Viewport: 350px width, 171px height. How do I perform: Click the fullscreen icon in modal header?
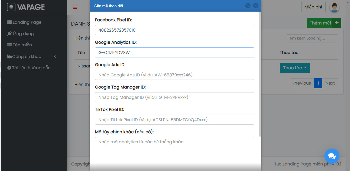click(x=248, y=6)
